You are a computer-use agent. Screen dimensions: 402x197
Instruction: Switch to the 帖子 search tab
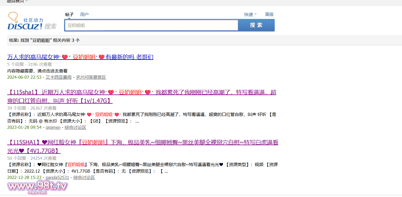tap(69, 15)
